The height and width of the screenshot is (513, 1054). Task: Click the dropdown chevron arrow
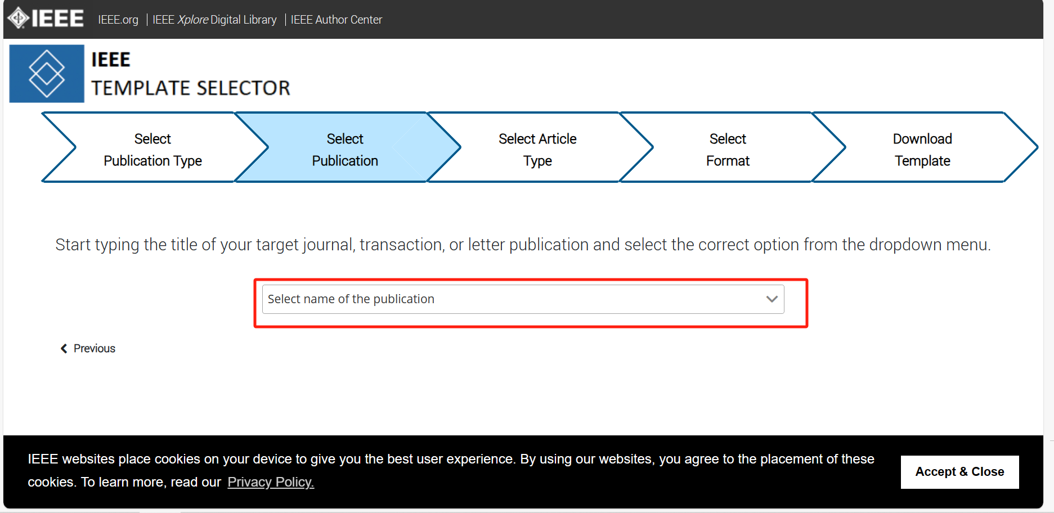pyautogui.click(x=772, y=299)
